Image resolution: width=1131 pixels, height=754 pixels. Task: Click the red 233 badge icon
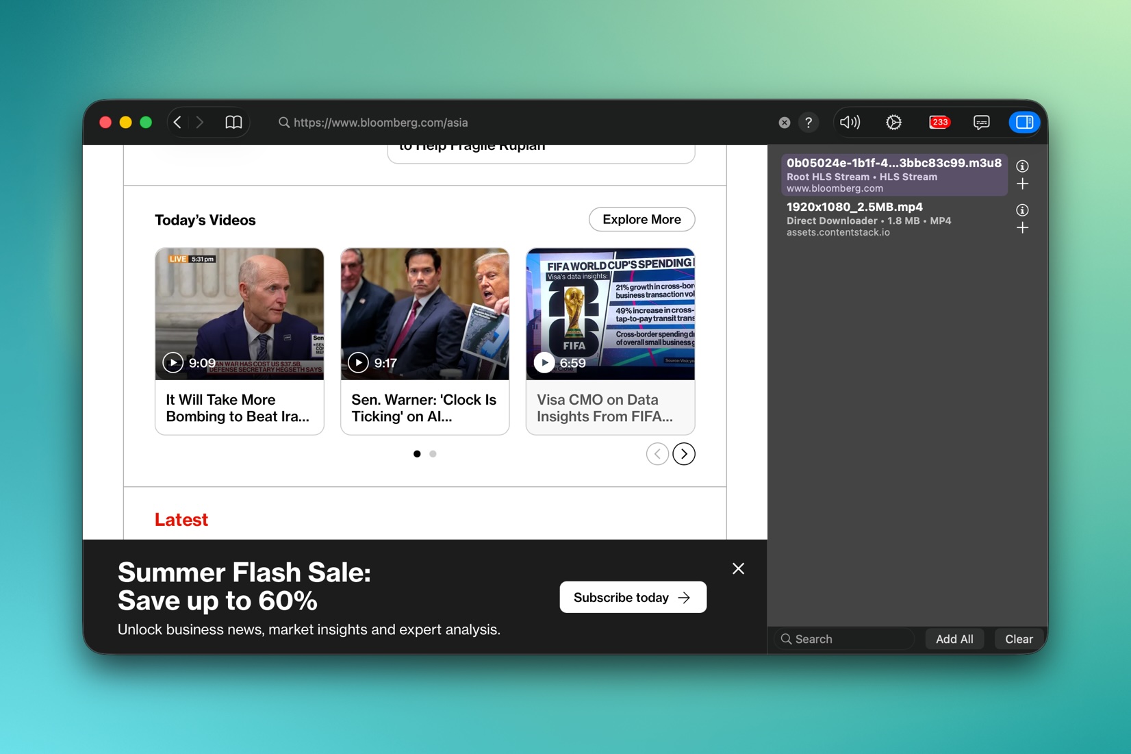(939, 123)
